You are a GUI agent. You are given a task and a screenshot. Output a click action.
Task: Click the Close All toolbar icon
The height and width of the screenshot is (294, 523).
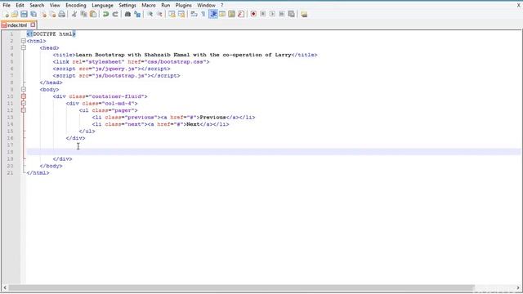click(52, 14)
